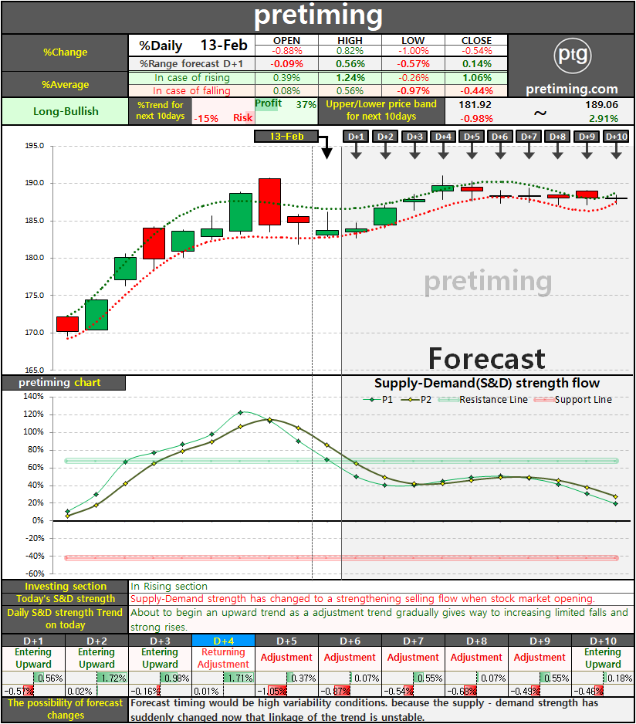Click the possibility of forecast changes label
This screenshot has width=636, height=724.
pos(65,709)
